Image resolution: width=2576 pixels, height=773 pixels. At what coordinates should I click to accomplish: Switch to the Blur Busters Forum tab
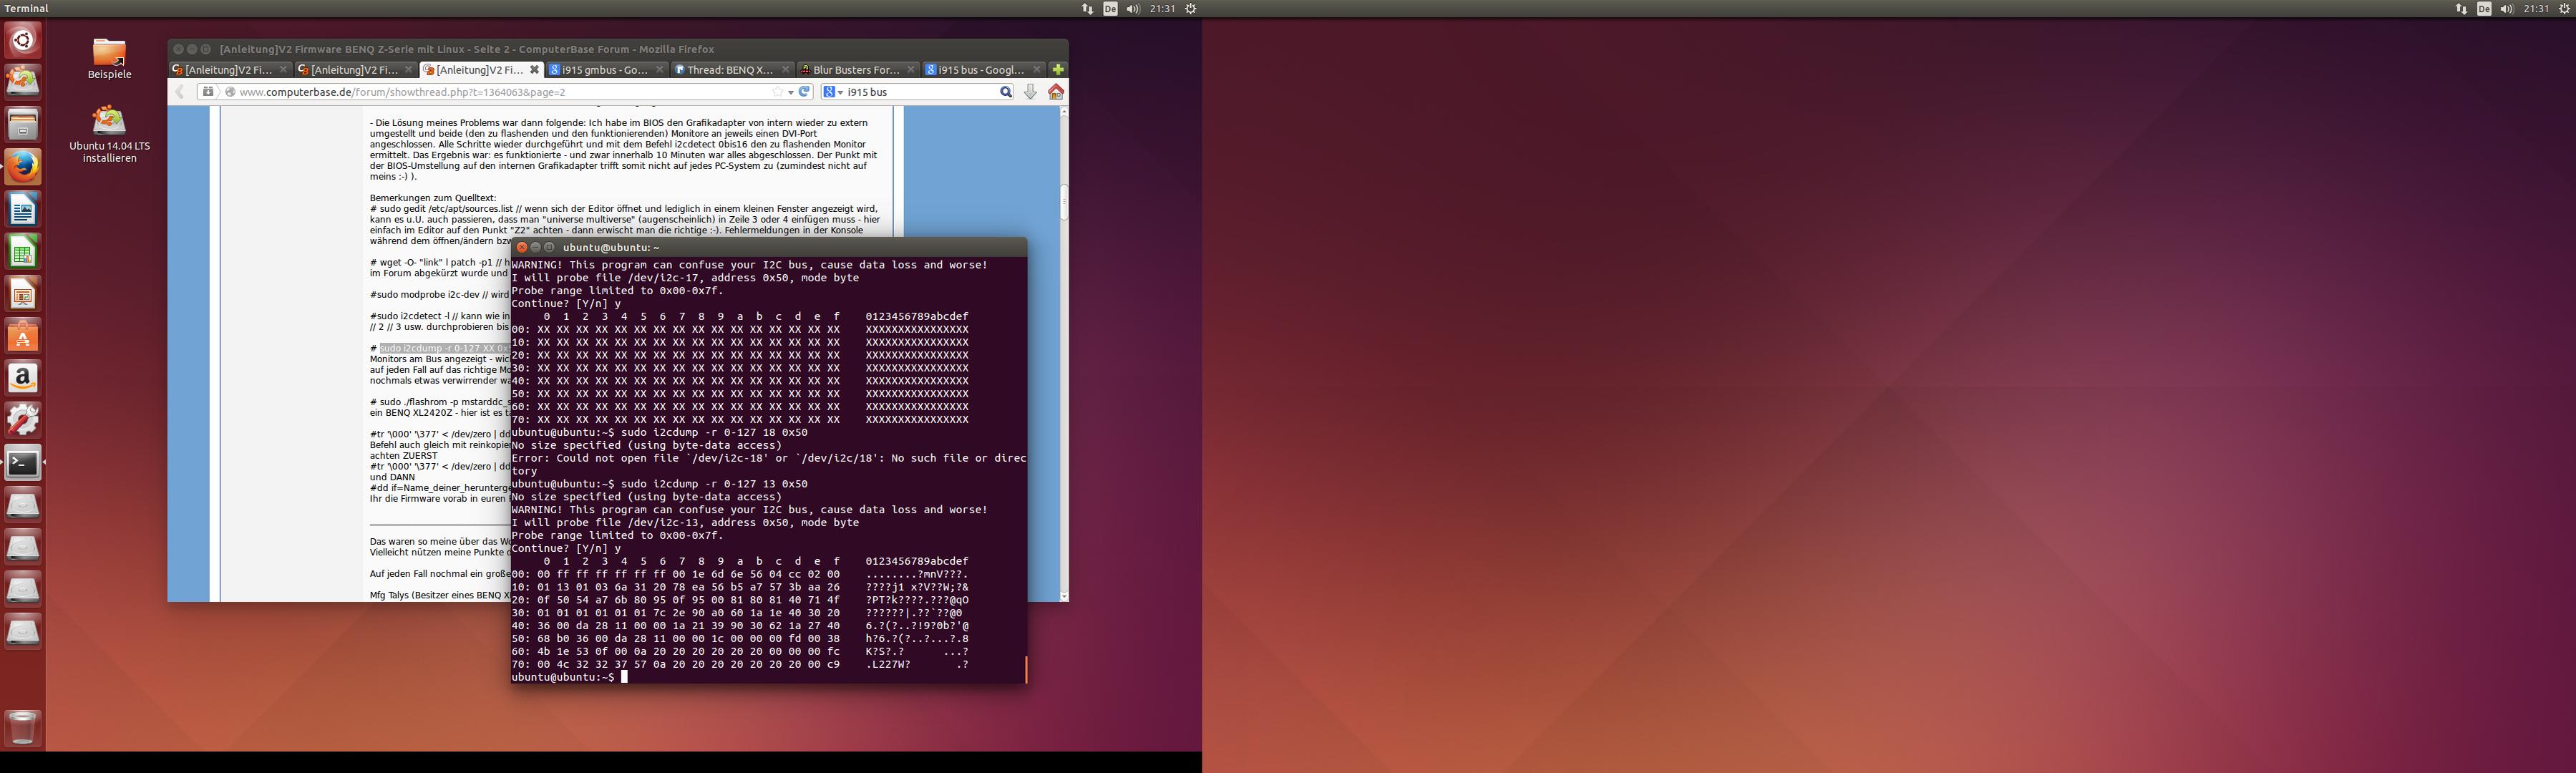pos(855,70)
